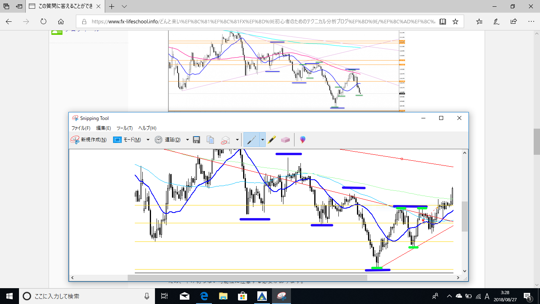The height and width of the screenshot is (304, 540).
Task: Click the Edge address bar URL
Action: point(263,22)
